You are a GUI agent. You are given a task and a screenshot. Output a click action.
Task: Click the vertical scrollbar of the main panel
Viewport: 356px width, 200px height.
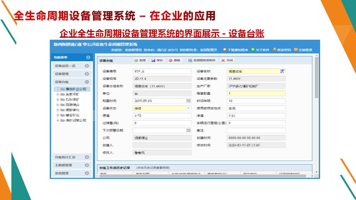point(317,78)
